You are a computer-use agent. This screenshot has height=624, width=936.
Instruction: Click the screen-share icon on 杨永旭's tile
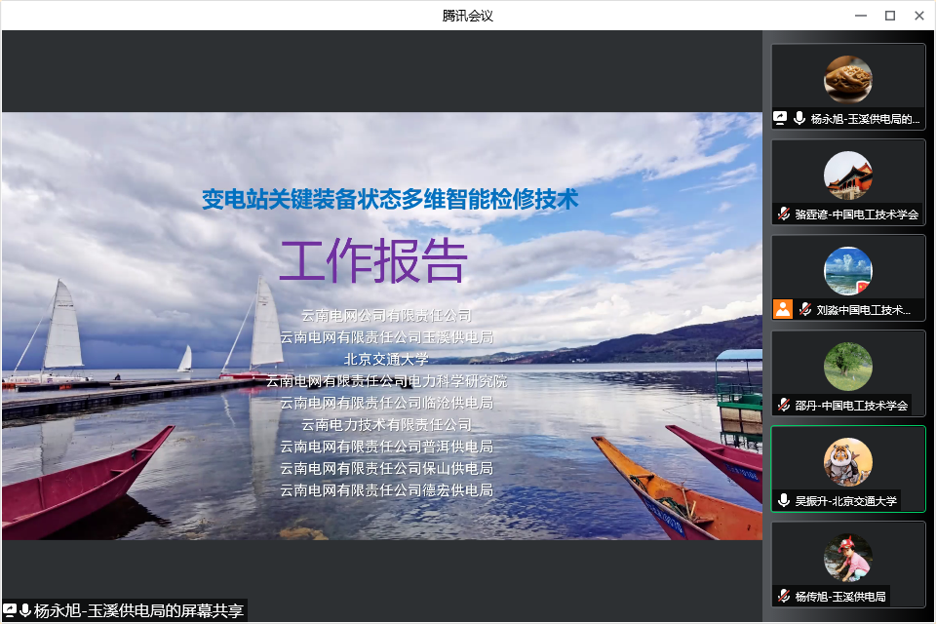coord(781,118)
